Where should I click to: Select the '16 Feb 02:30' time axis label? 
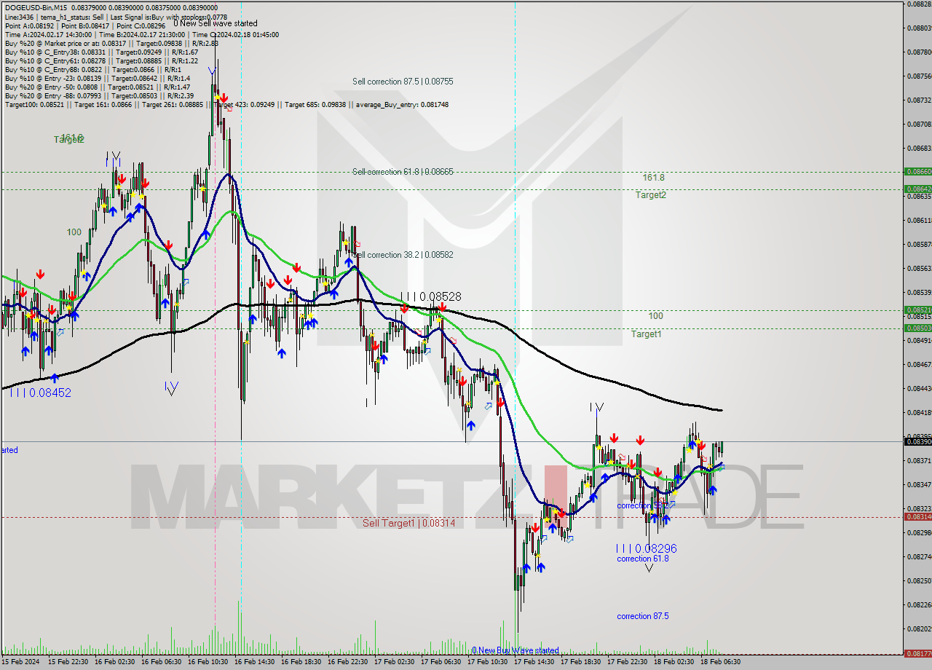click(x=114, y=662)
